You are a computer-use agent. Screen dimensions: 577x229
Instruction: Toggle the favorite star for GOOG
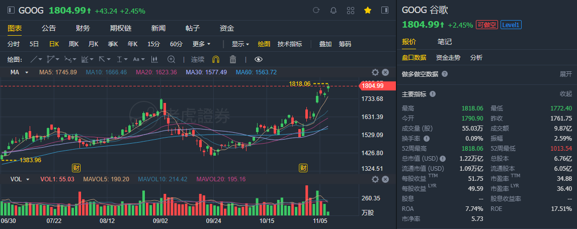coord(368,10)
